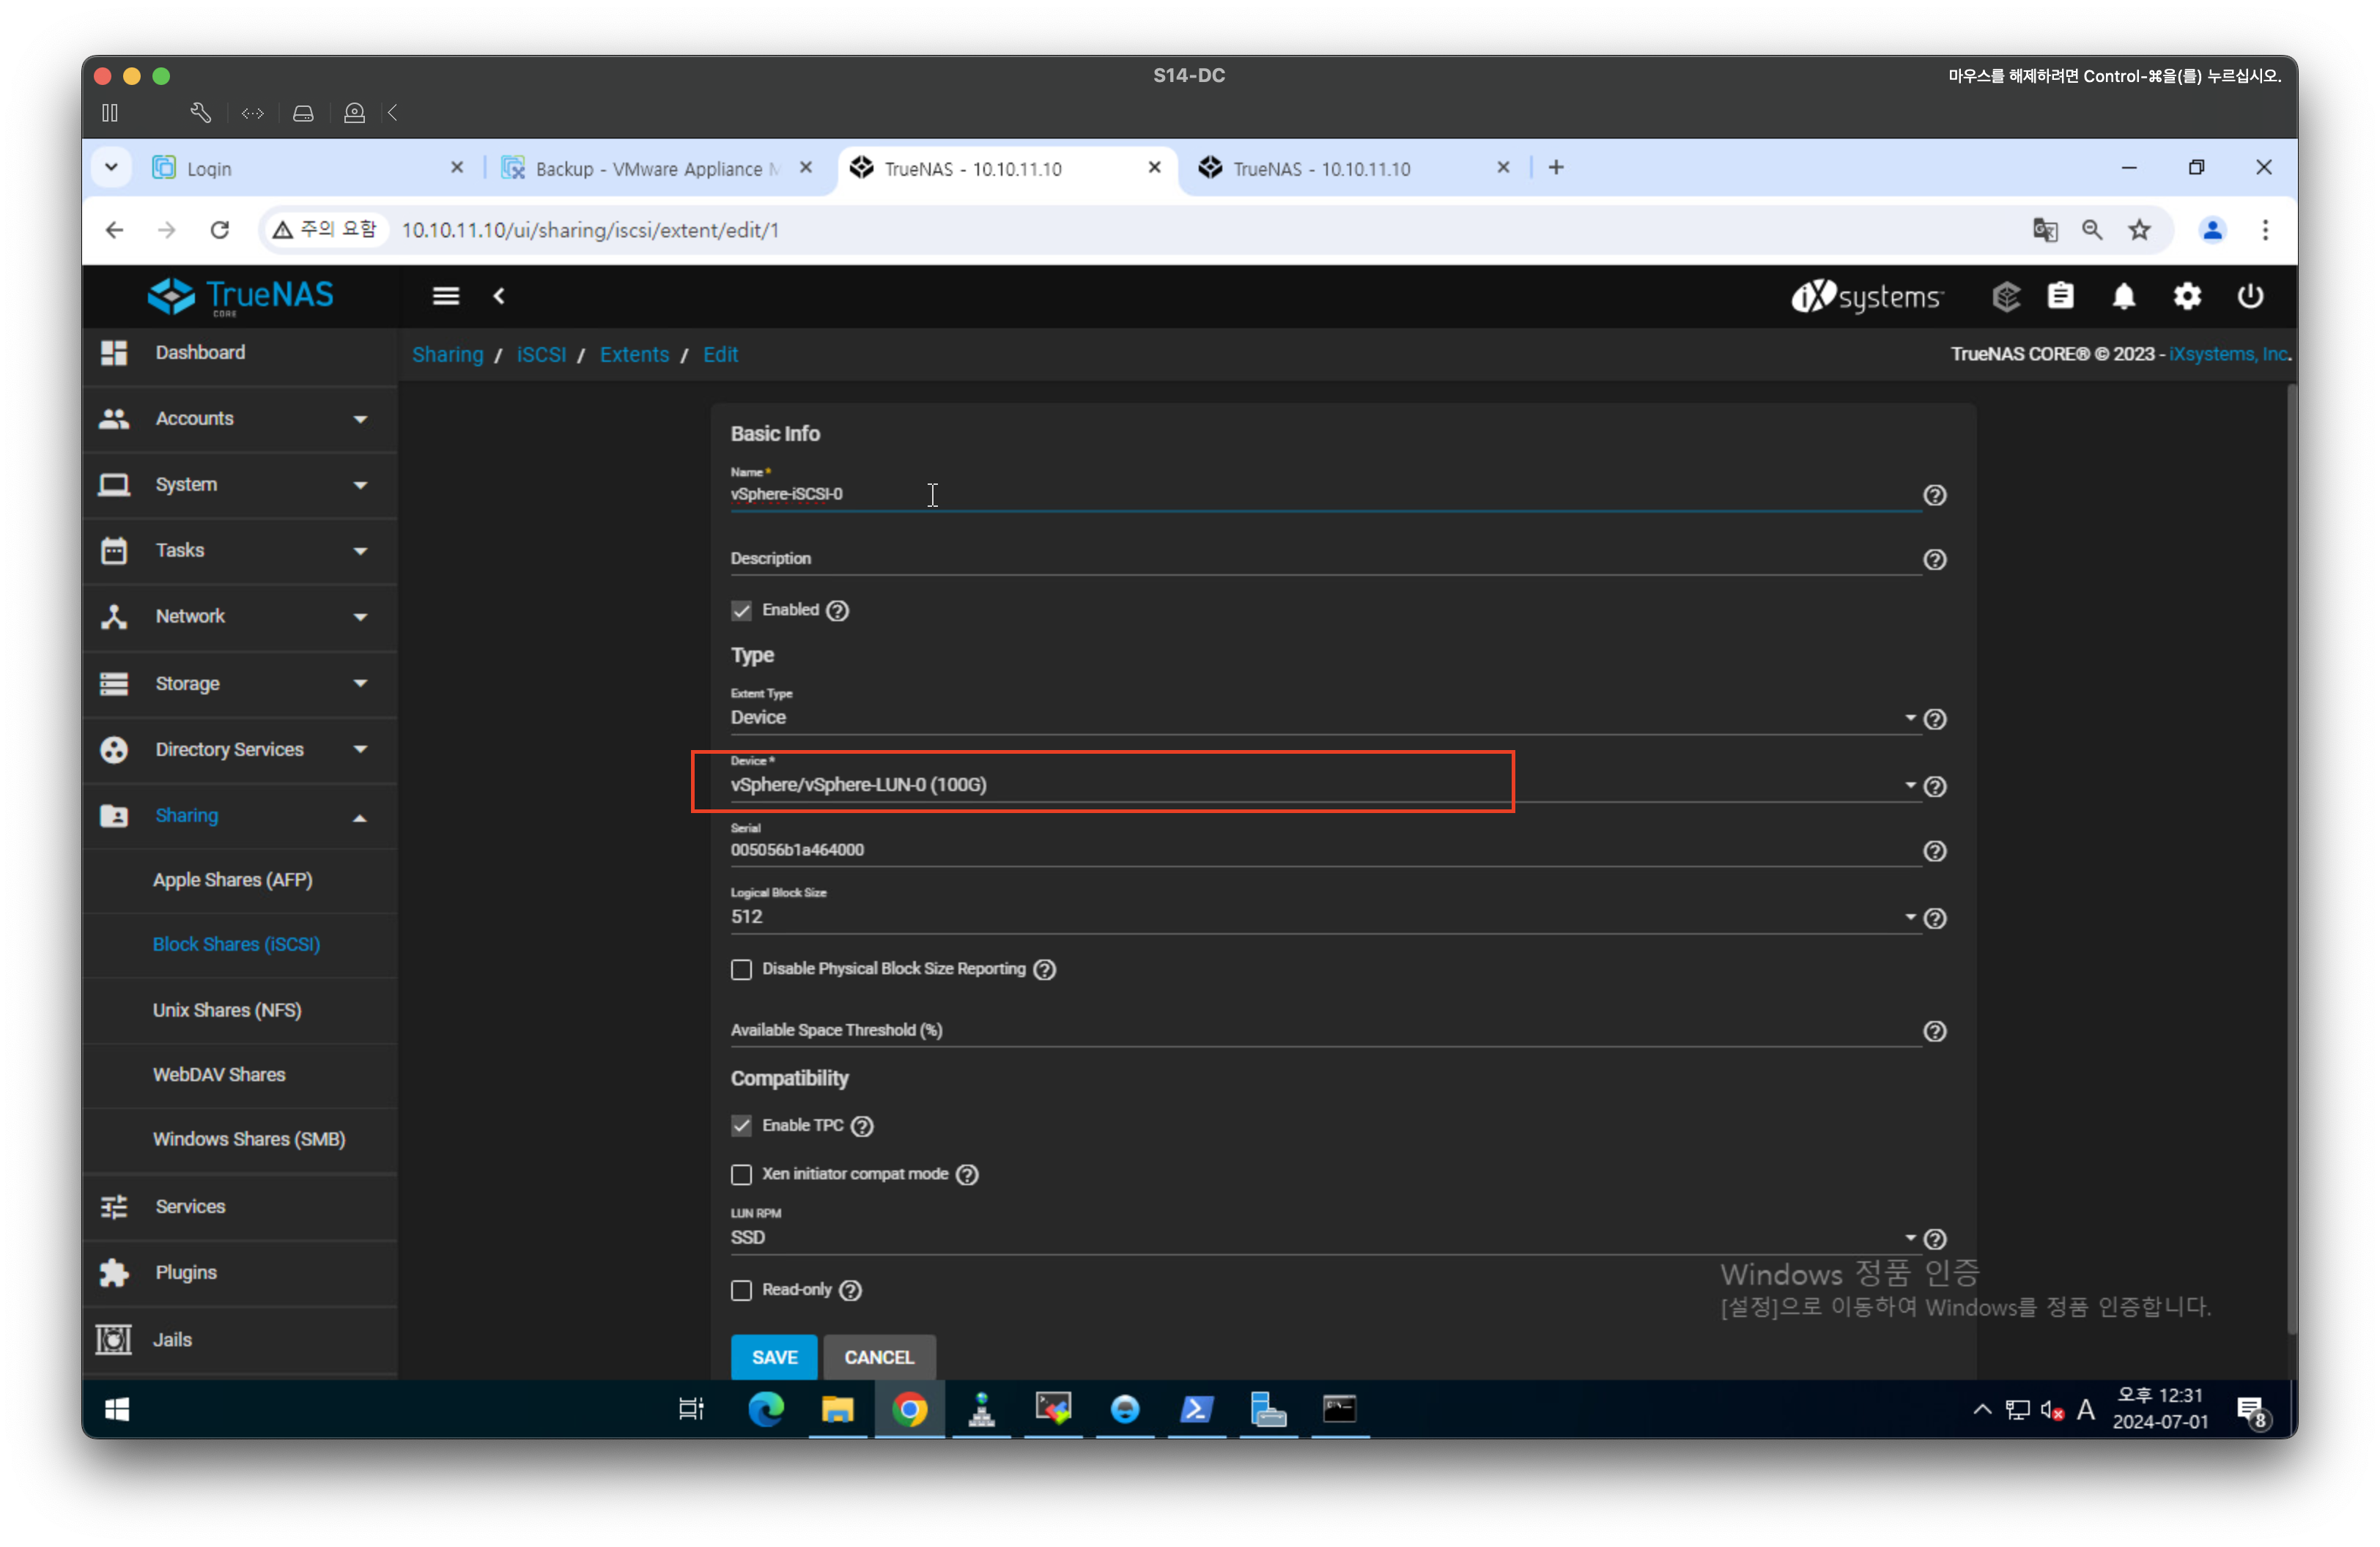Click the Extents breadcrumb link
The height and width of the screenshot is (1547, 2380).
pos(634,355)
